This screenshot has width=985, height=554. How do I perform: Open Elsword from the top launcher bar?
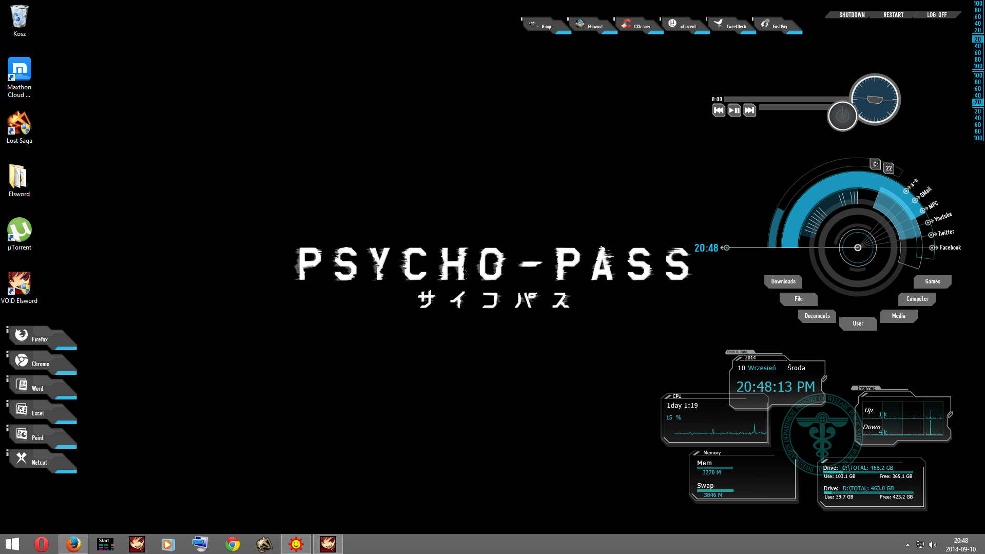(x=593, y=26)
